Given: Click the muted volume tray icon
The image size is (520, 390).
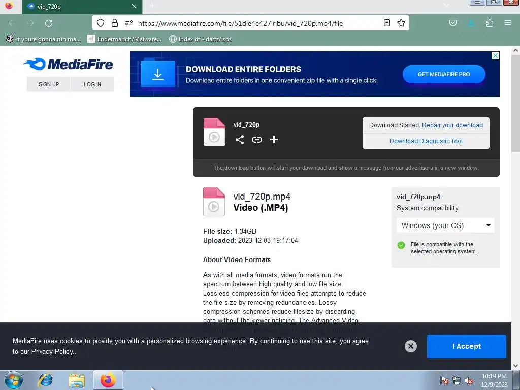Looking at the screenshot, I should (469, 380).
